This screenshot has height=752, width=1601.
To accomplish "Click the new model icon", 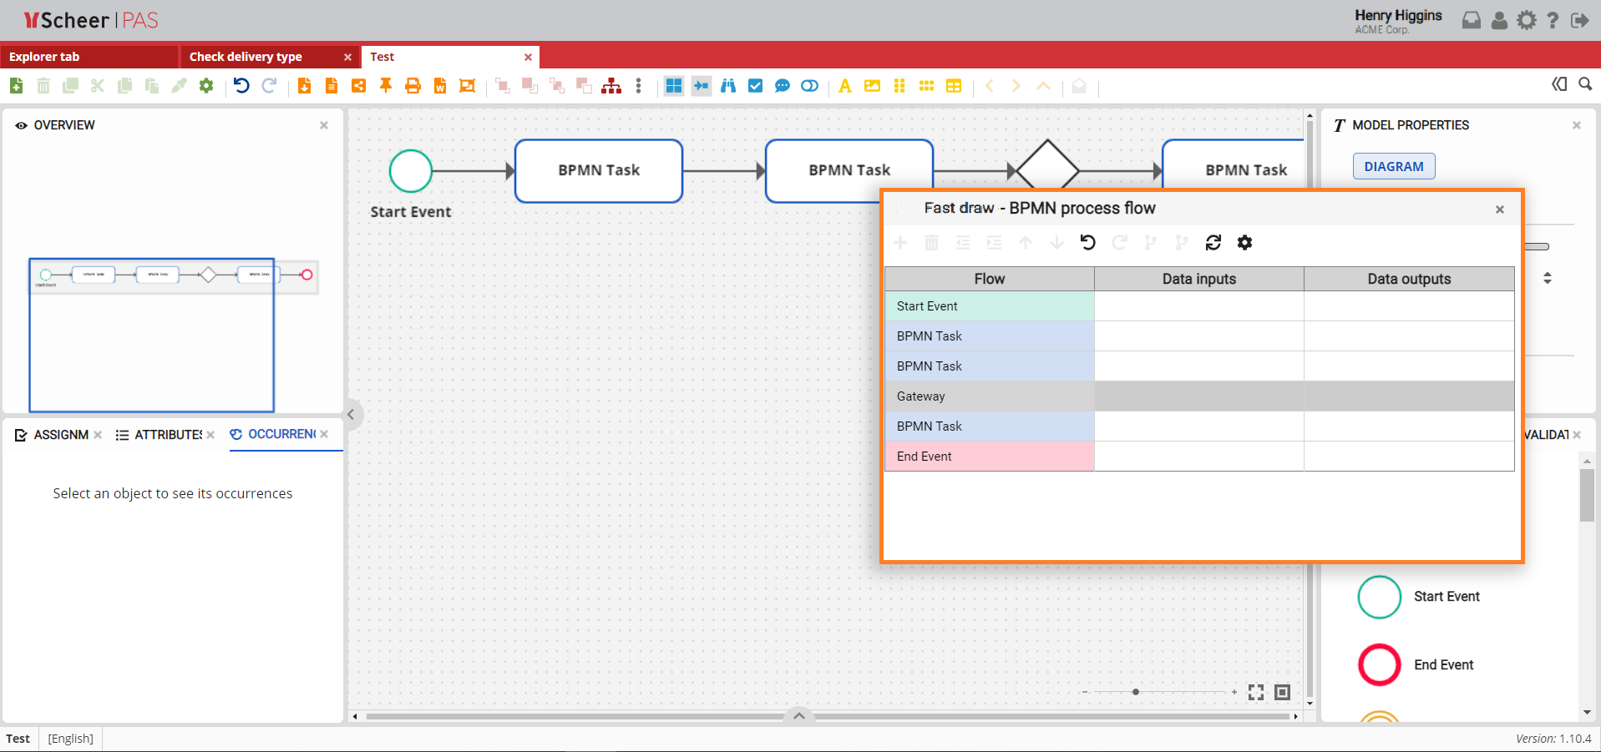I will (x=16, y=86).
